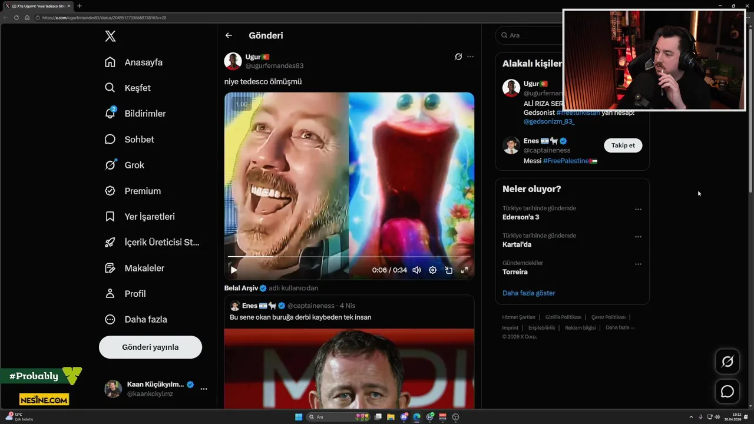Image resolution: width=754 pixels, height=424 pixels.
Task: Open trending topic Torreira
Action: (515, 272)
